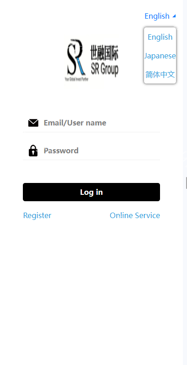The image size is (187, 365).
Task: Open the English language selector at top
Action: click(x=157, y=16)
